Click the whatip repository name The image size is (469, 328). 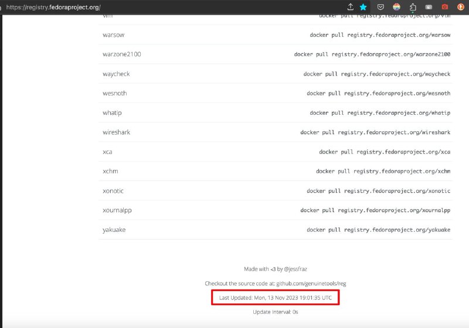111,112
